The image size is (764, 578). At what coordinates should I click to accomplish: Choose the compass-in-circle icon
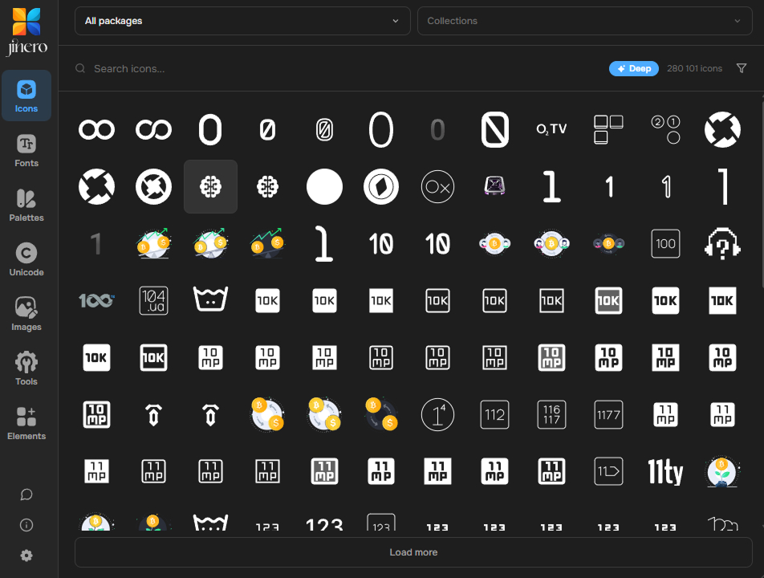click(381, 187)
